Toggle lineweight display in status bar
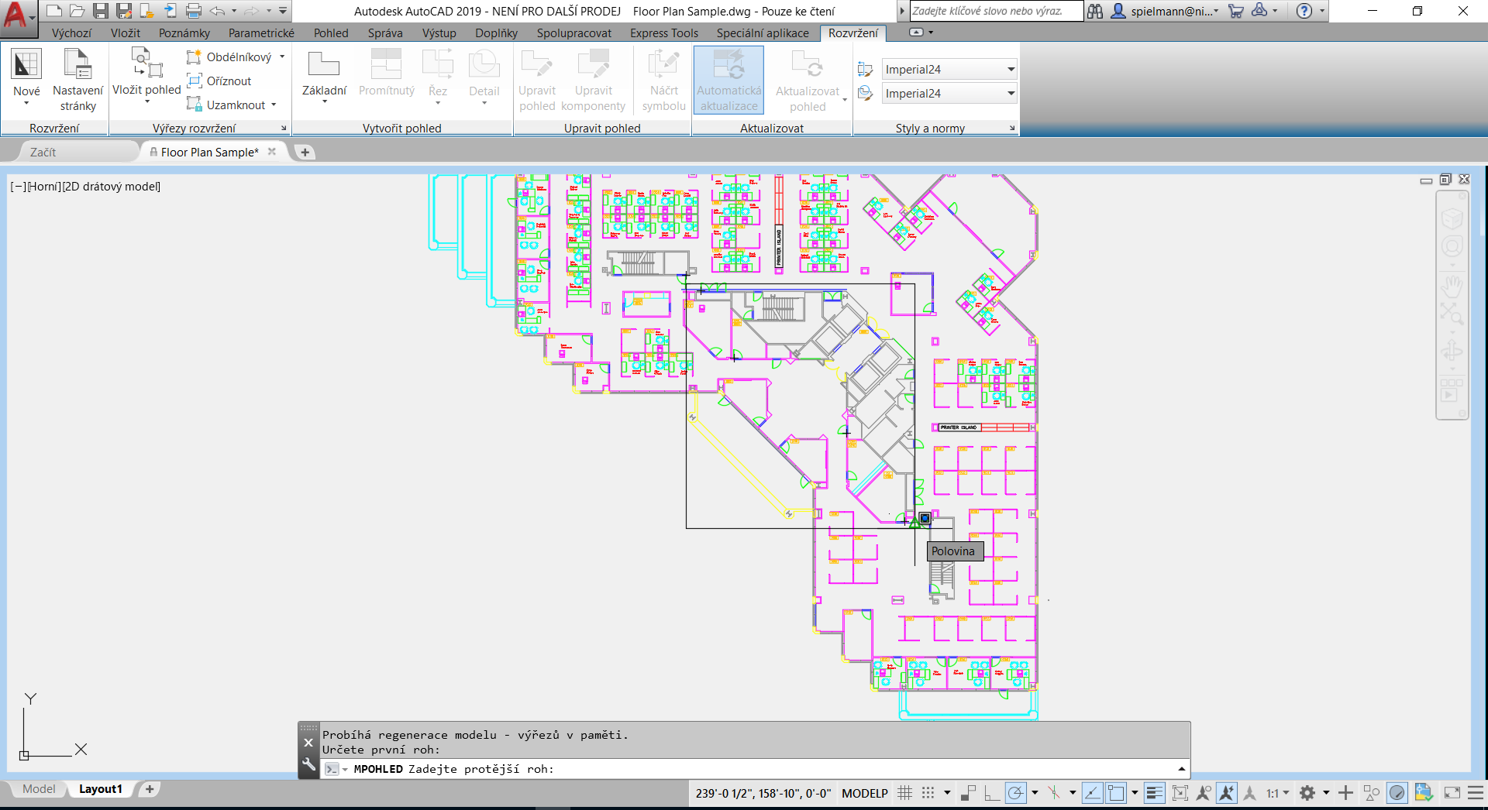 tap(1155, 793)
